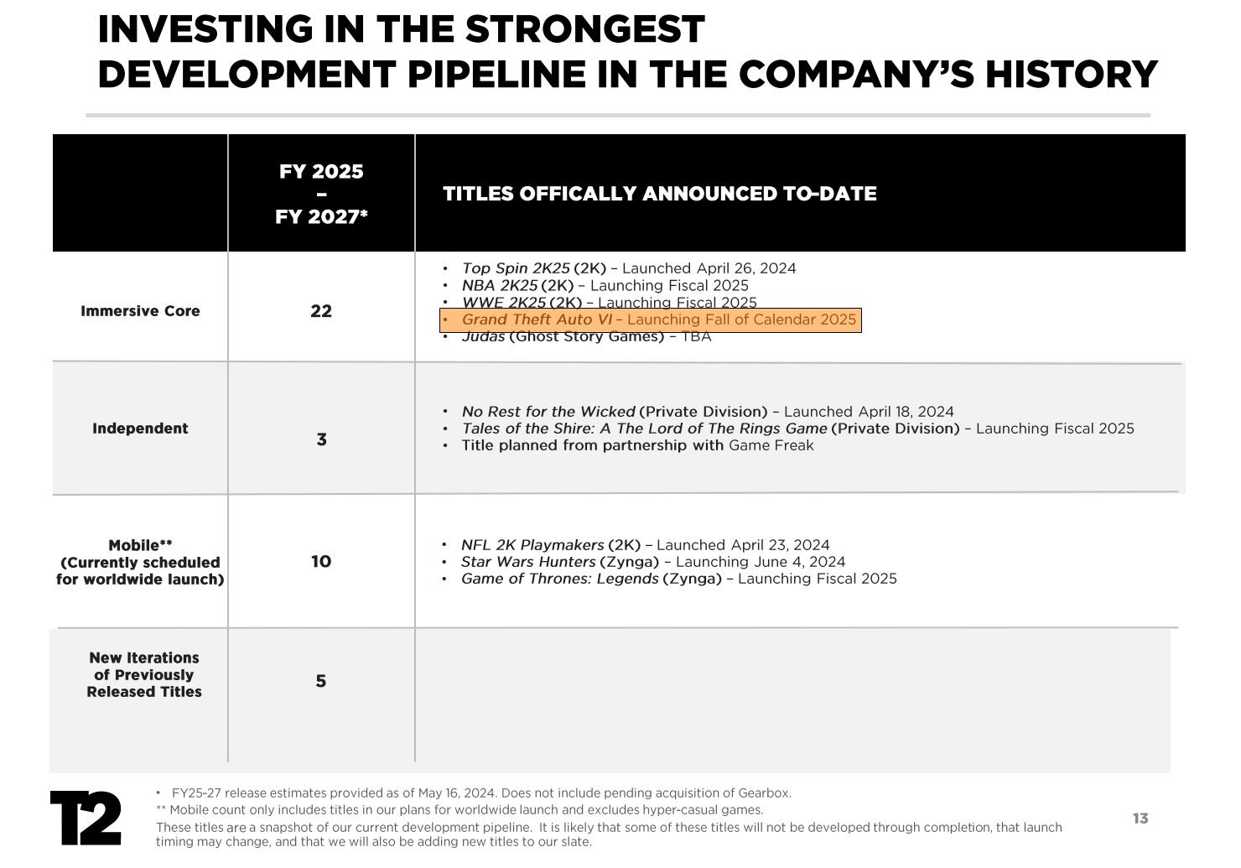
Task: Select the Judas (Ghost Story Games) line
Action: click(586, 337)
